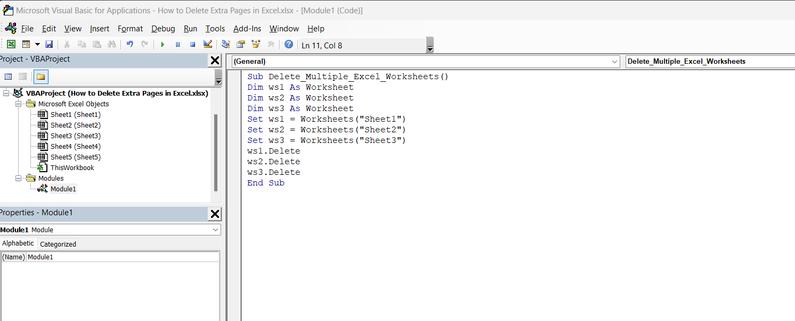Click the Reset stop icon
The width and height of the screenshot is (795, 321).
[x=192, y=45]
